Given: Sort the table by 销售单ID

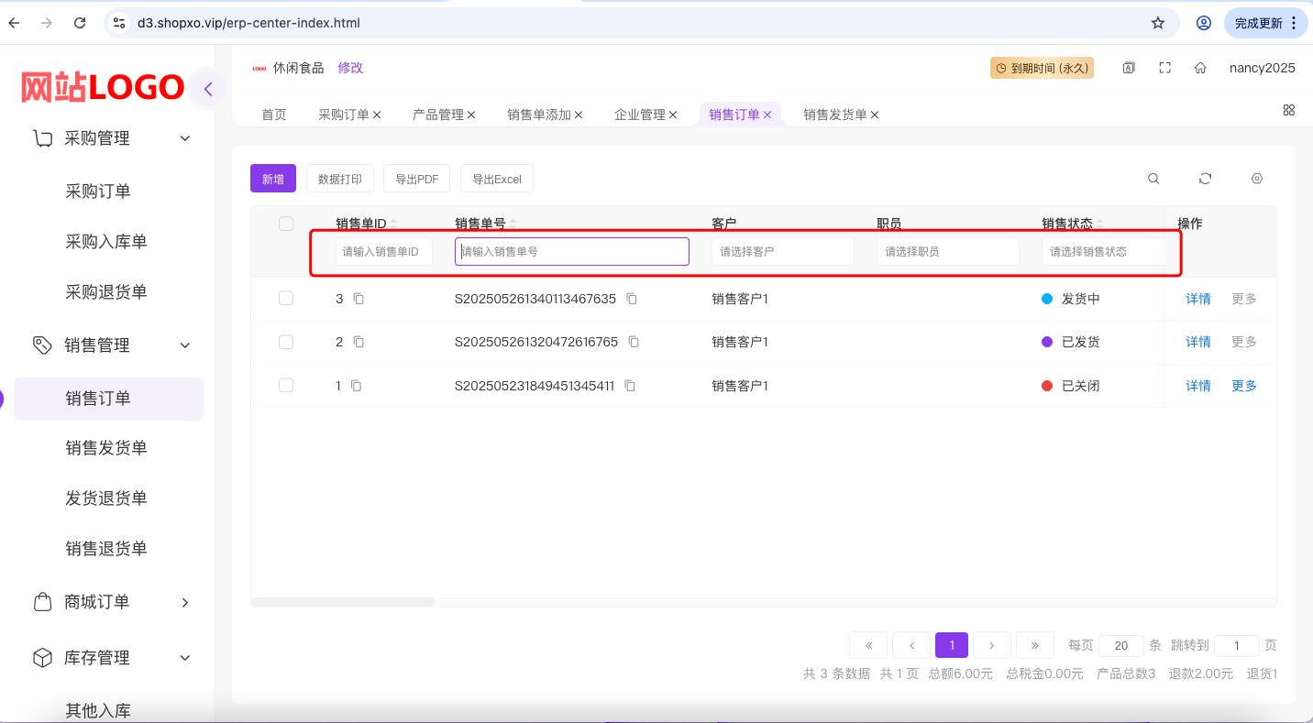Looking at the screenshot, I should tap(394, 224).
